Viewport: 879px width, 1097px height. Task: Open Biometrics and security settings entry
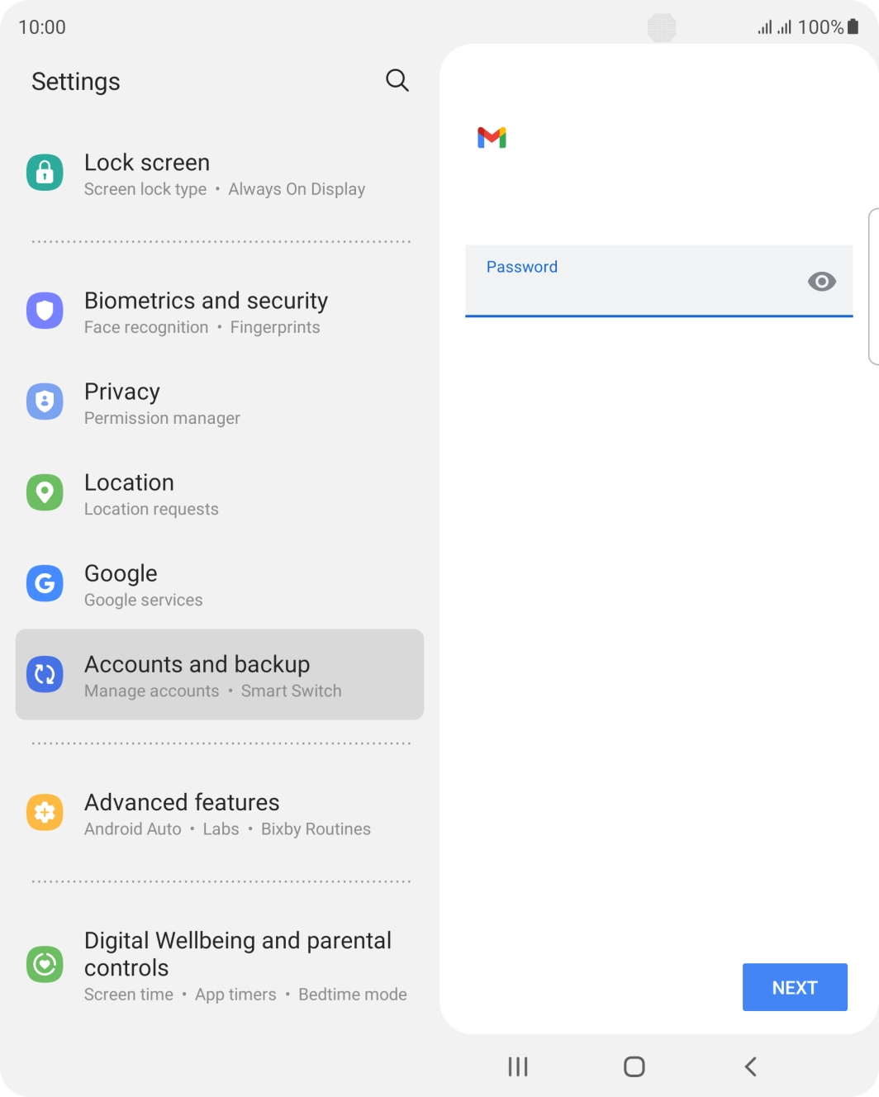click(x=220, y=312)
